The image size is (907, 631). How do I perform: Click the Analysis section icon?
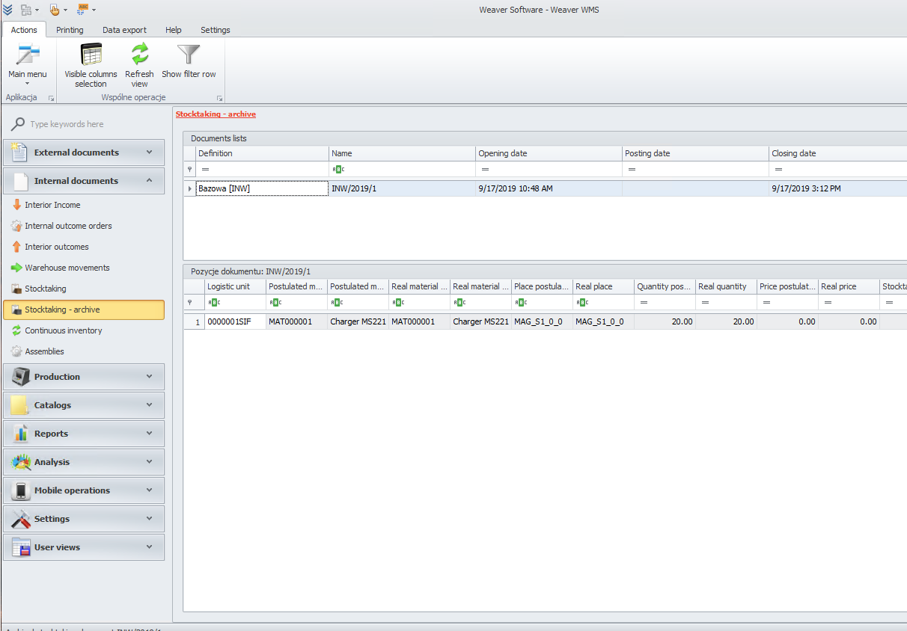point(21,462)
